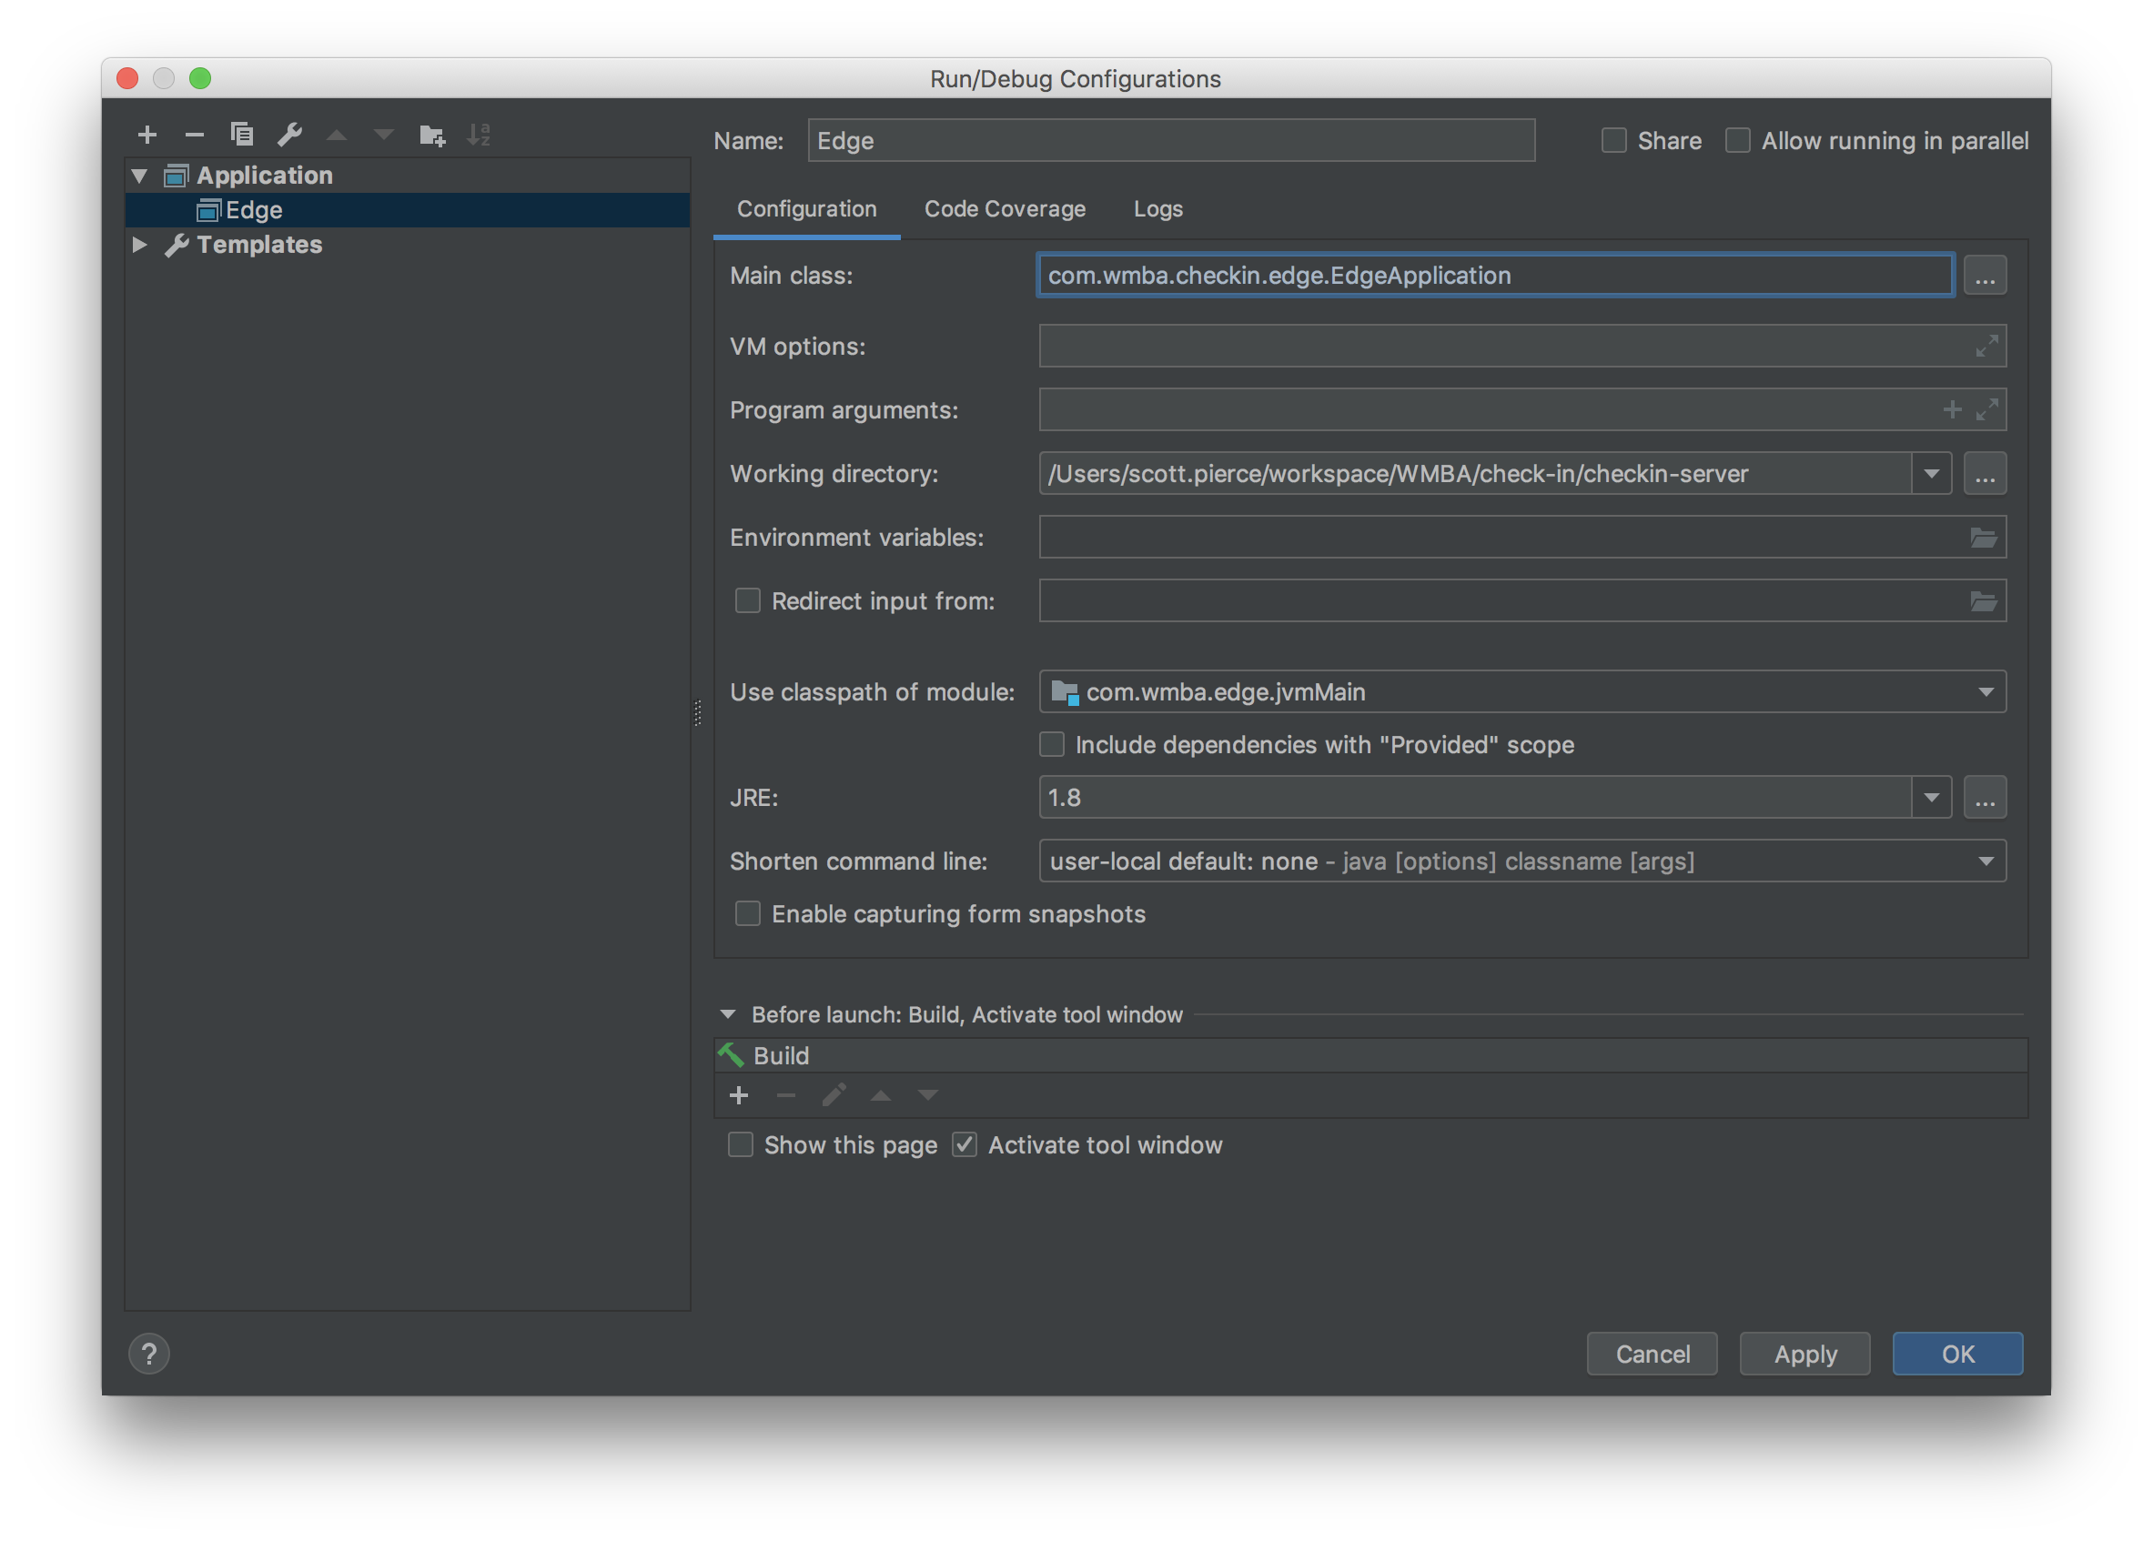Click the Remove Configuration minus icon

point(195,135)
